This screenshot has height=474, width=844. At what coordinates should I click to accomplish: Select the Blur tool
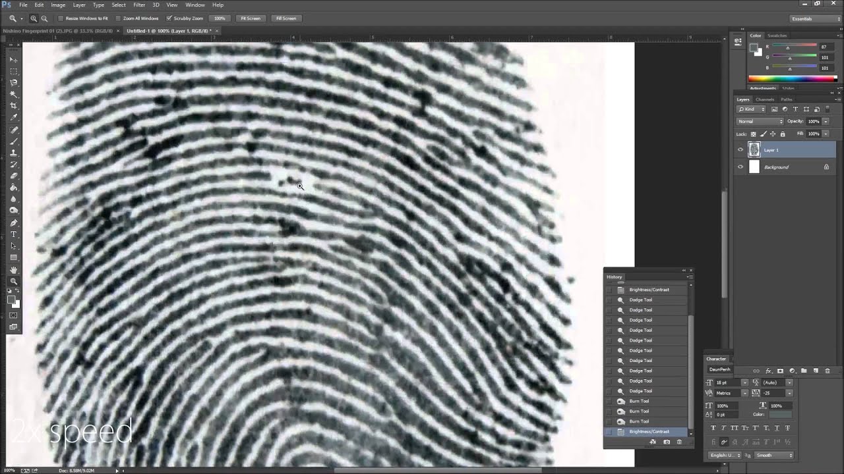tap(14, 199)
